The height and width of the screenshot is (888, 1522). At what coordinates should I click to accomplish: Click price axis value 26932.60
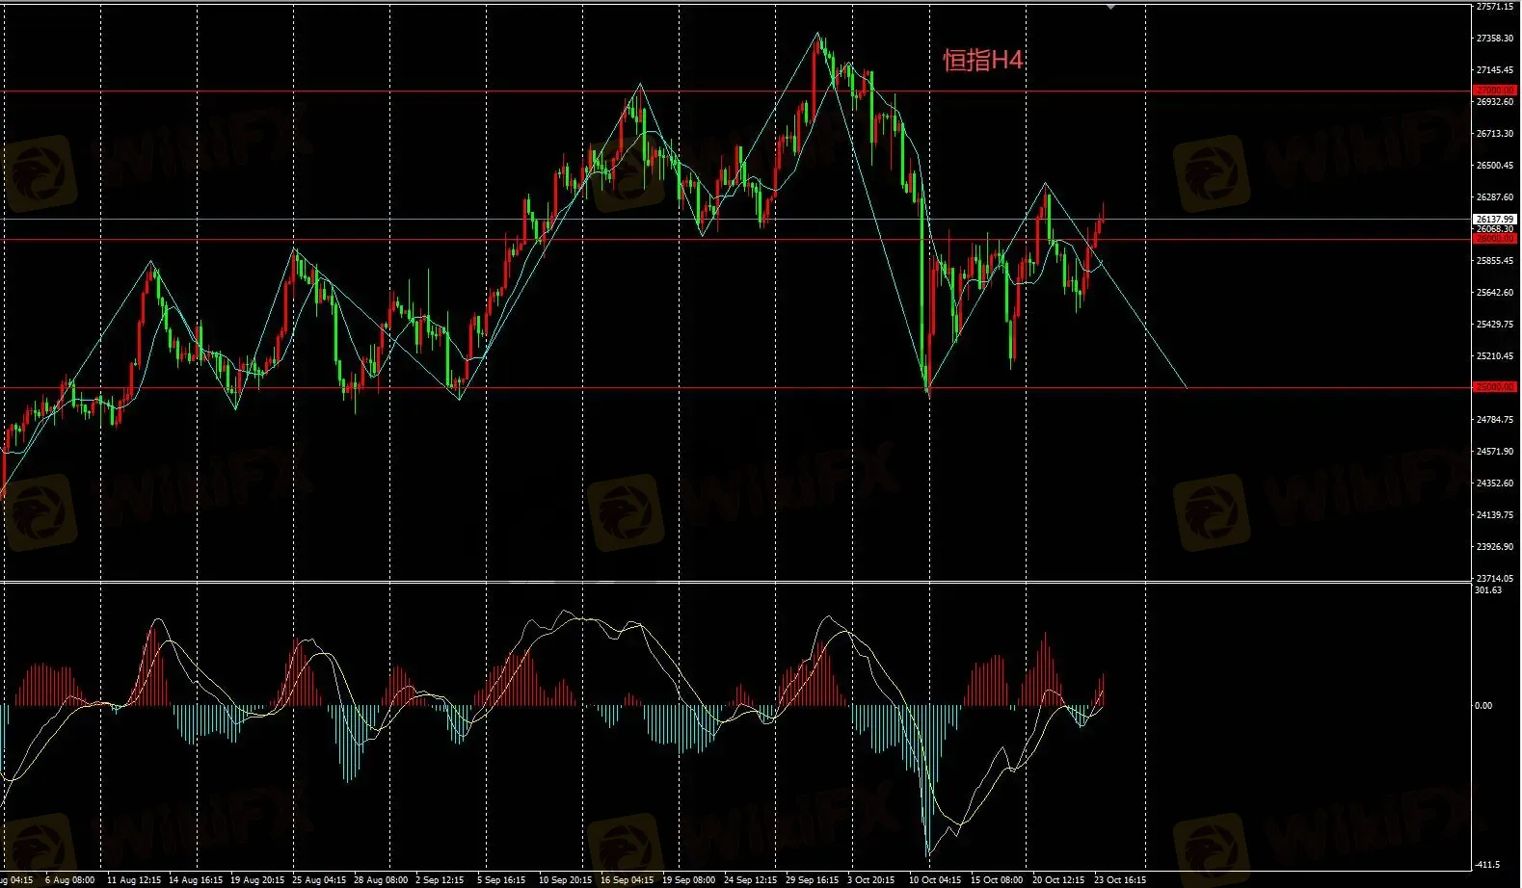tap(1495, 102)
